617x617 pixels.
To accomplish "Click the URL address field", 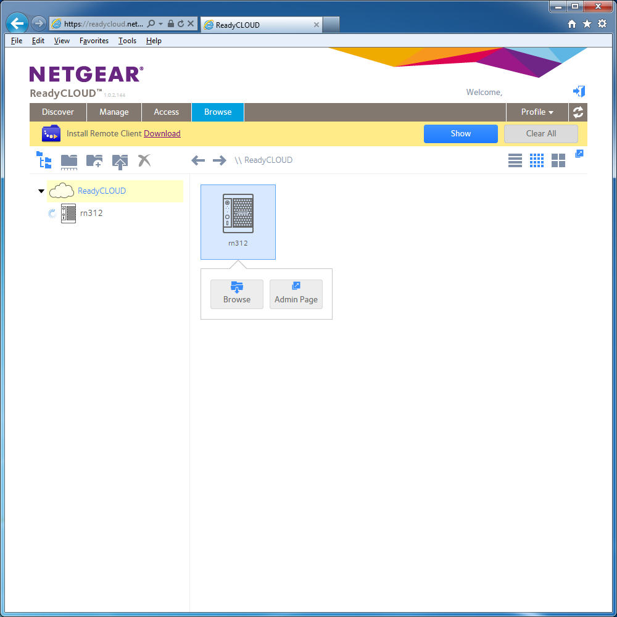I will tap(104, 24).
